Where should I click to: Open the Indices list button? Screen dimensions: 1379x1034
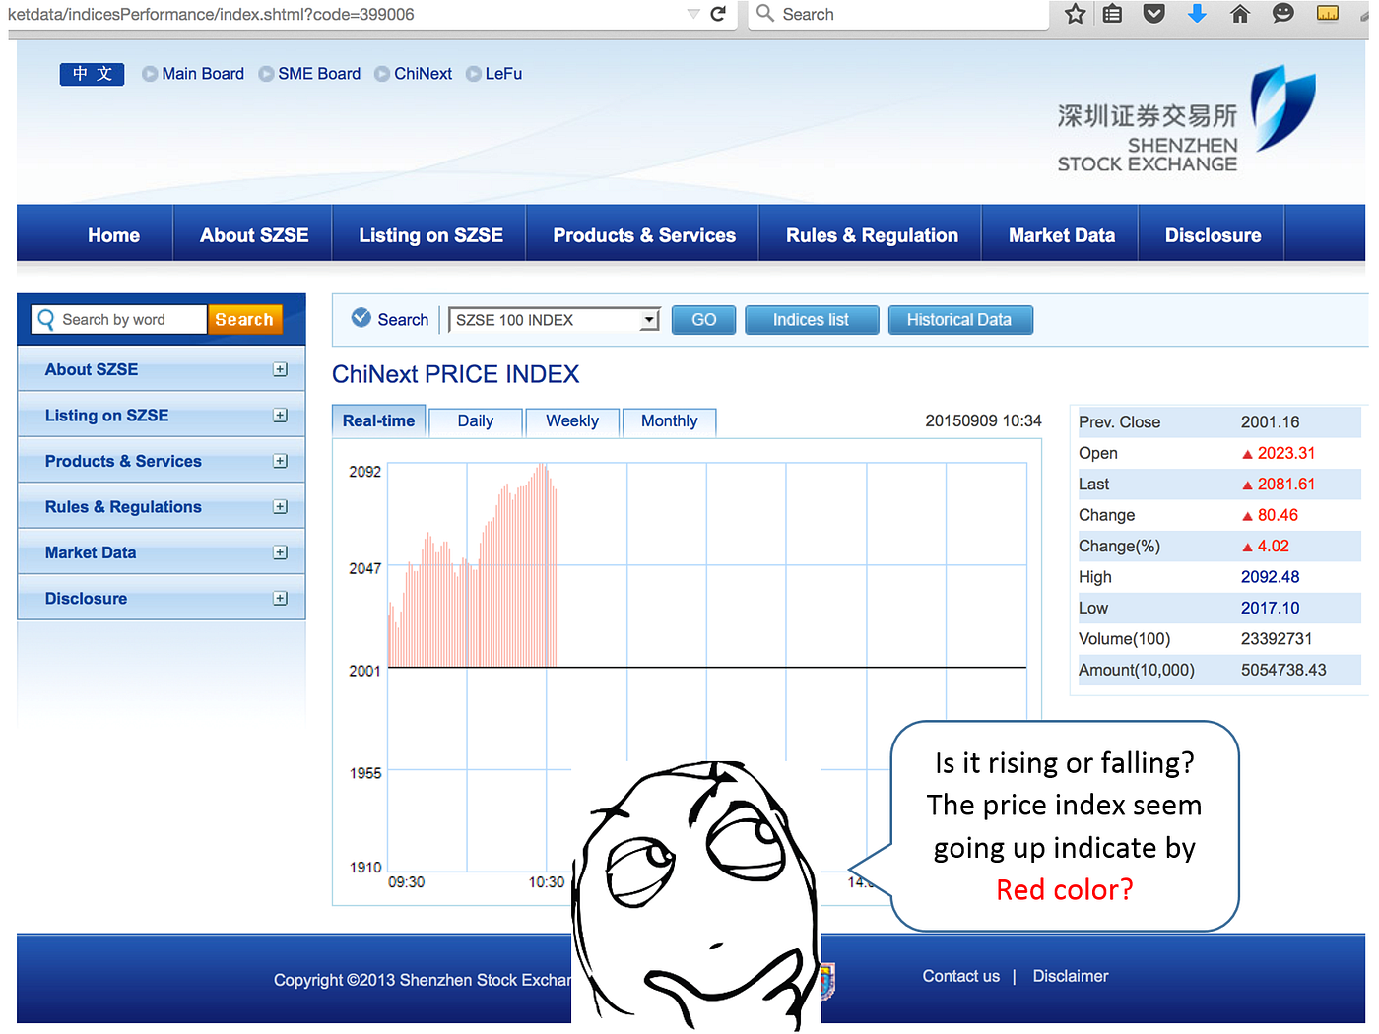pos(811,320)
